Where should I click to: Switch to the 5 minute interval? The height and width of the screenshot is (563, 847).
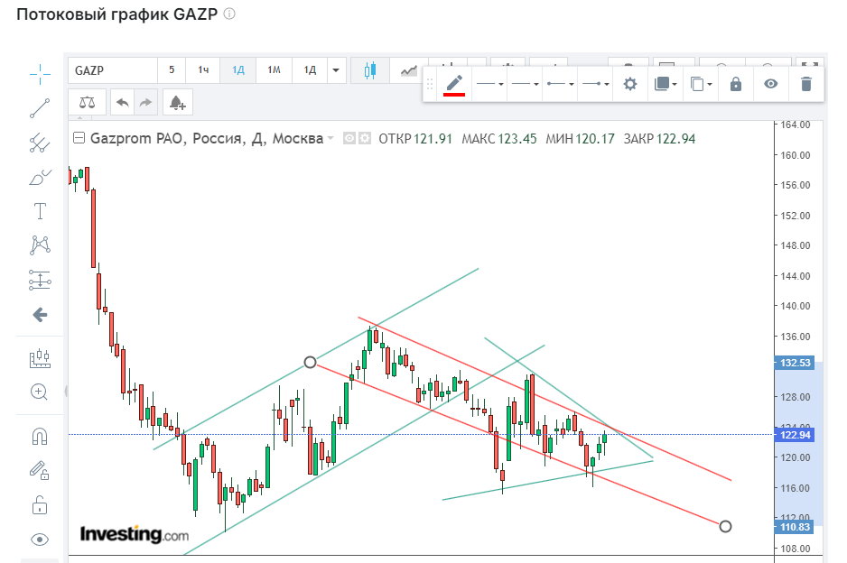click(172, 70)
